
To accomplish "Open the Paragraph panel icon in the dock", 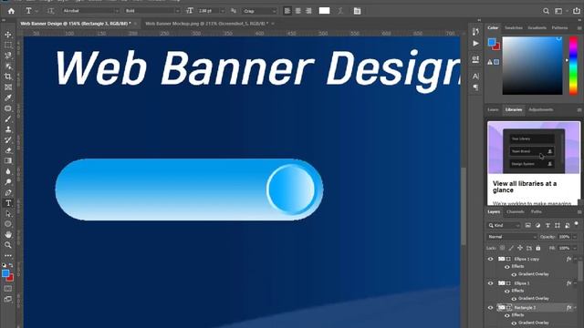I will 475,87.
